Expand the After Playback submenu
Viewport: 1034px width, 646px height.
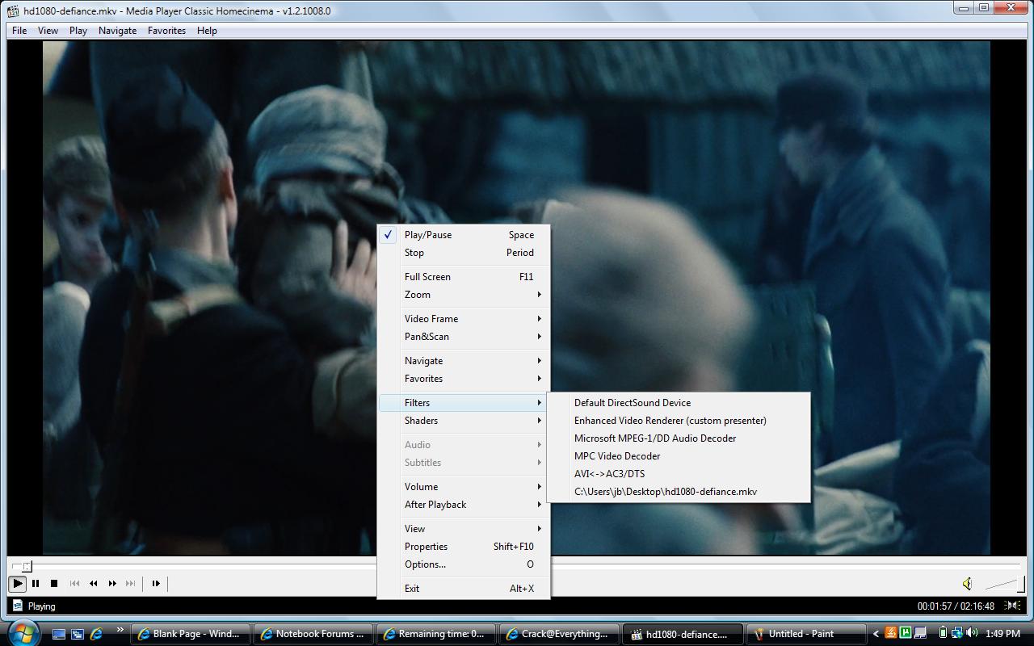[464, 505]
